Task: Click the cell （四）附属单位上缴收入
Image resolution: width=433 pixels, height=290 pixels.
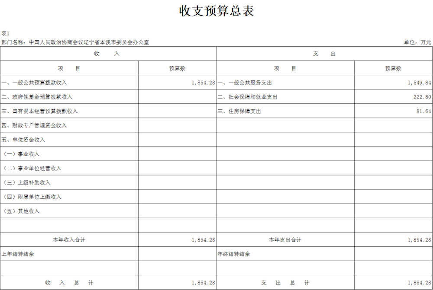Action: point(69,197)
